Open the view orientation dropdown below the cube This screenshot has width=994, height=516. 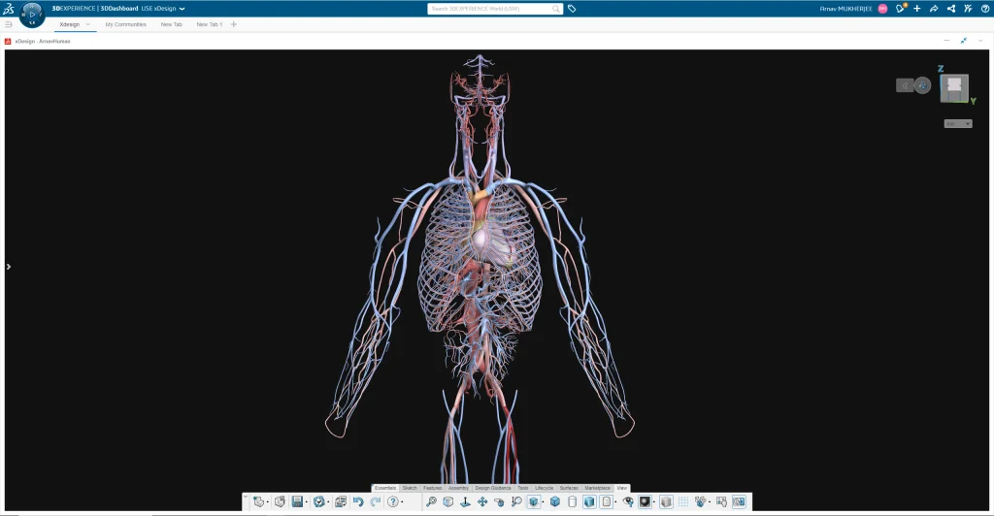[x=958, y=123]
